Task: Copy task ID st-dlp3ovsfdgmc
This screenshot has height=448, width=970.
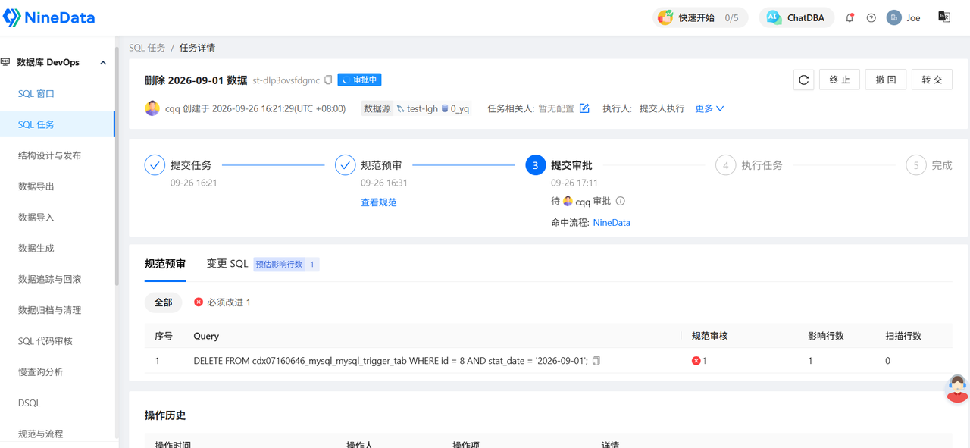Action: pyautogui.click(x=328, y=80)
